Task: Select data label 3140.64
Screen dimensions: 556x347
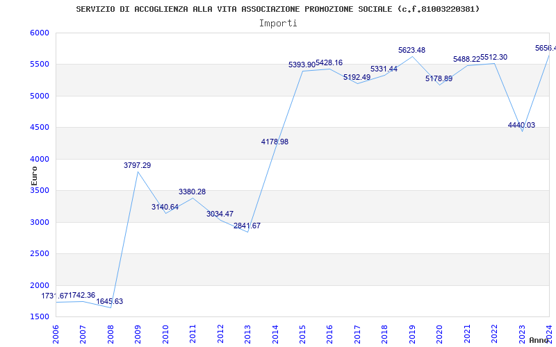Action: pyautogui.click(x=165, y=207)
